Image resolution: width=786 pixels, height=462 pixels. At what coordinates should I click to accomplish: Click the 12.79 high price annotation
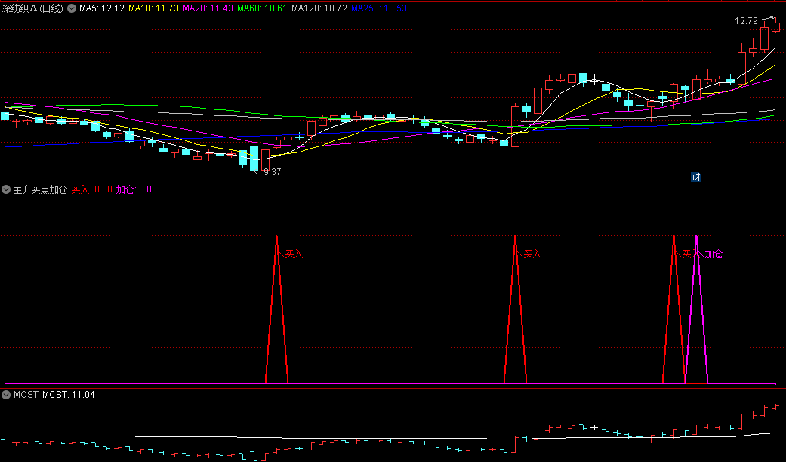pos(747,21)
